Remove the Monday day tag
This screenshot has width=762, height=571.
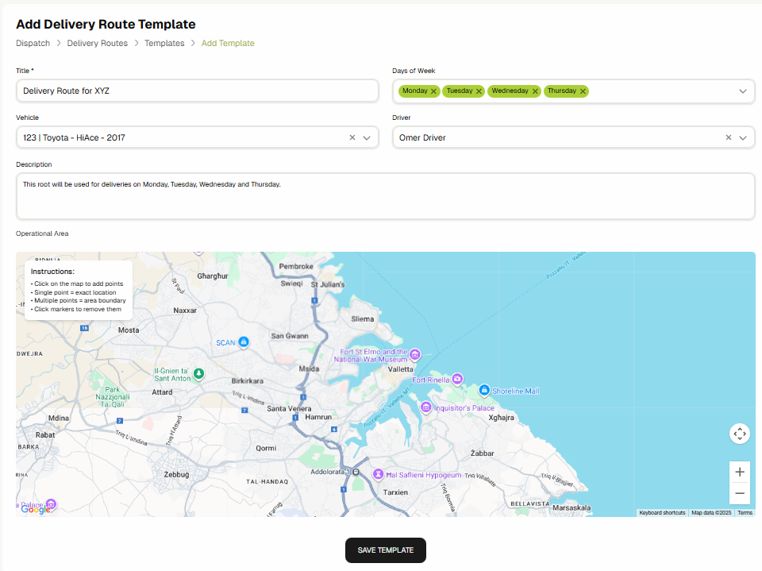click(433, 91)
